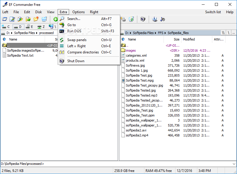Open the Options menu

click(79, 12)
